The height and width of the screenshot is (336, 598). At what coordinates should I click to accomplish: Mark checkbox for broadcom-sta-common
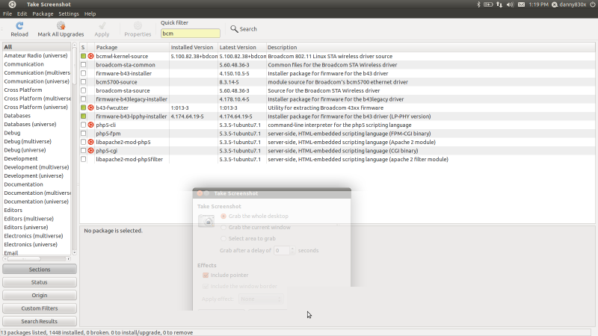click(x=83, y=65)
